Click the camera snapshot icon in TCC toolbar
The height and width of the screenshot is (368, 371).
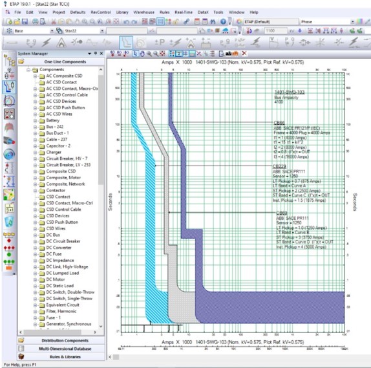click(x=228, y=54)
